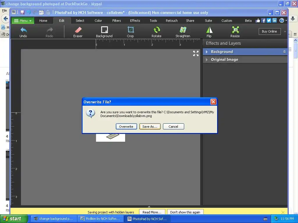Close the Overwrite File dialog with X
The width and height of the screenshot is (298, 223).
tap(213, 102)
